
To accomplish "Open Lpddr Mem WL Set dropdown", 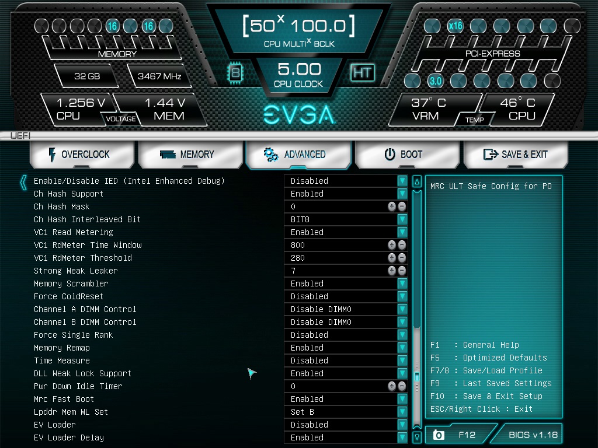I will (x=402, y=412).
